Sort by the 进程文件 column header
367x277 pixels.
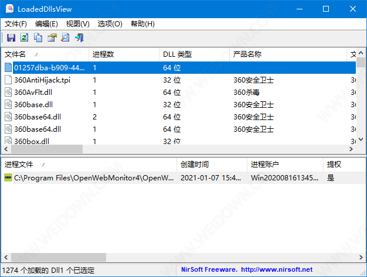tap(89, 165)
